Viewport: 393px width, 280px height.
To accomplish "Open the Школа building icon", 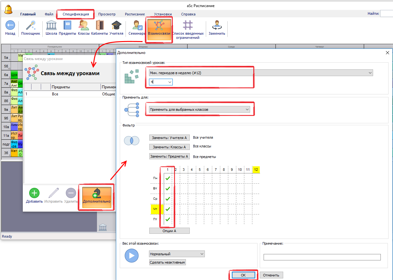I will pyautogui.click(x=51, y=25).
